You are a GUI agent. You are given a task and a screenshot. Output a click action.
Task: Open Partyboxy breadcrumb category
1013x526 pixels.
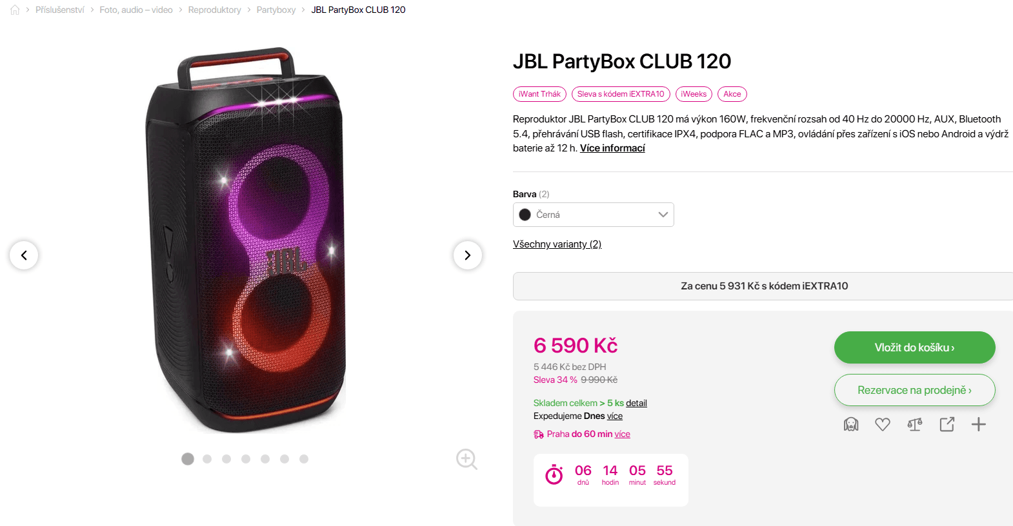pos(276,10)
